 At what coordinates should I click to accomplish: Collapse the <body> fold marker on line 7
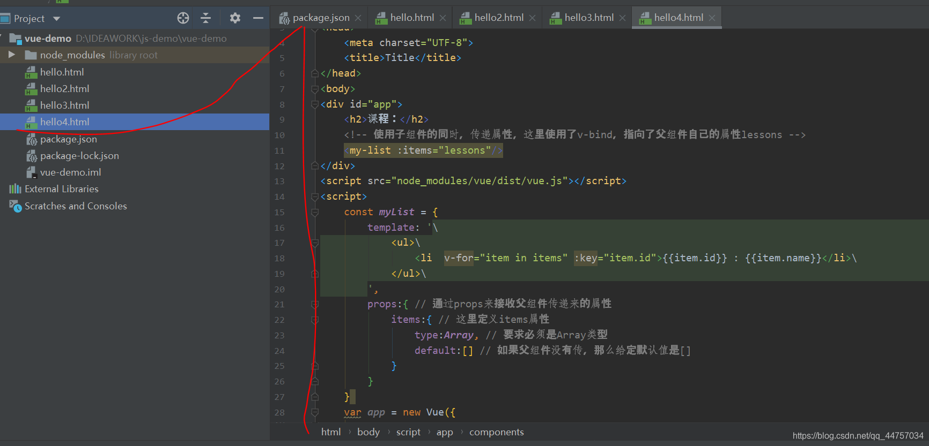[315, 89]
